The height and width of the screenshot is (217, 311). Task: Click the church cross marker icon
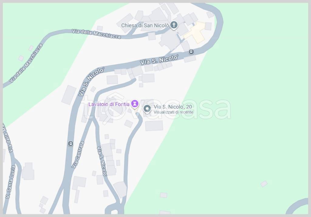coord(174,25)
